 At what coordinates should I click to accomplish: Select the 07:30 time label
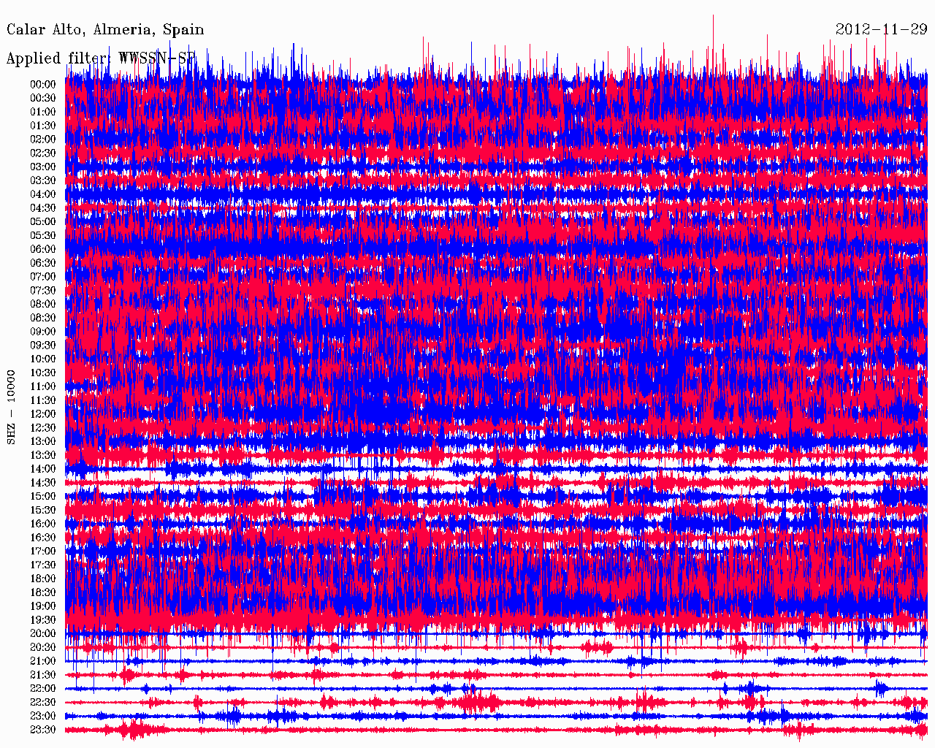[43, 290]
